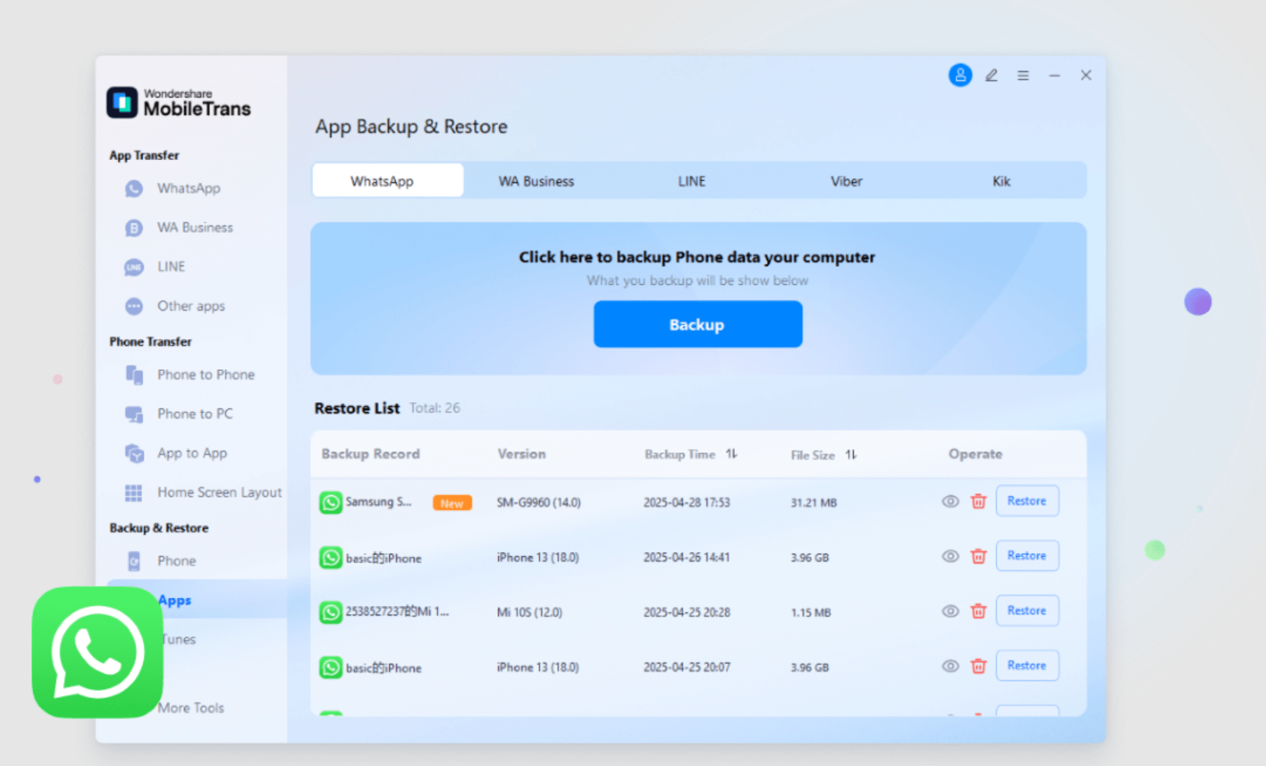Click the New badge on Samsung record
The height and width of the screenshot is (766, 1266).
tap(452, 503)
